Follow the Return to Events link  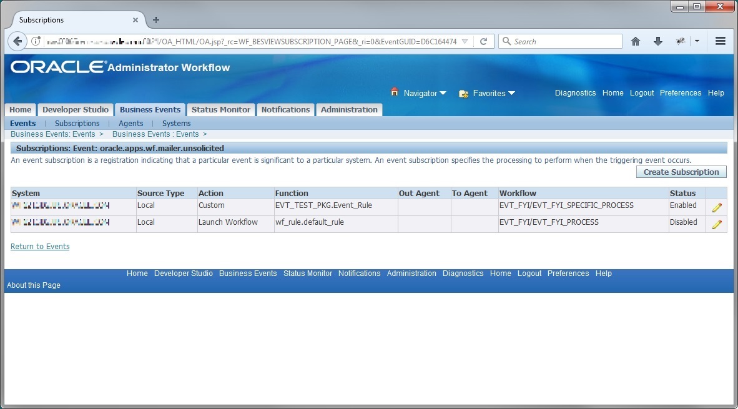pos(40,247)
